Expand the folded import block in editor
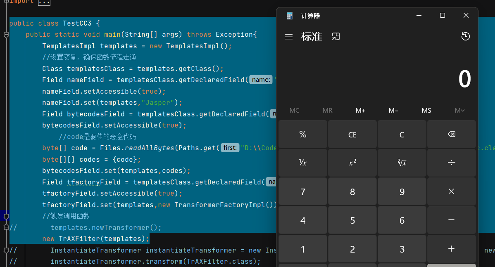495x267 pixels. point(44,2)
